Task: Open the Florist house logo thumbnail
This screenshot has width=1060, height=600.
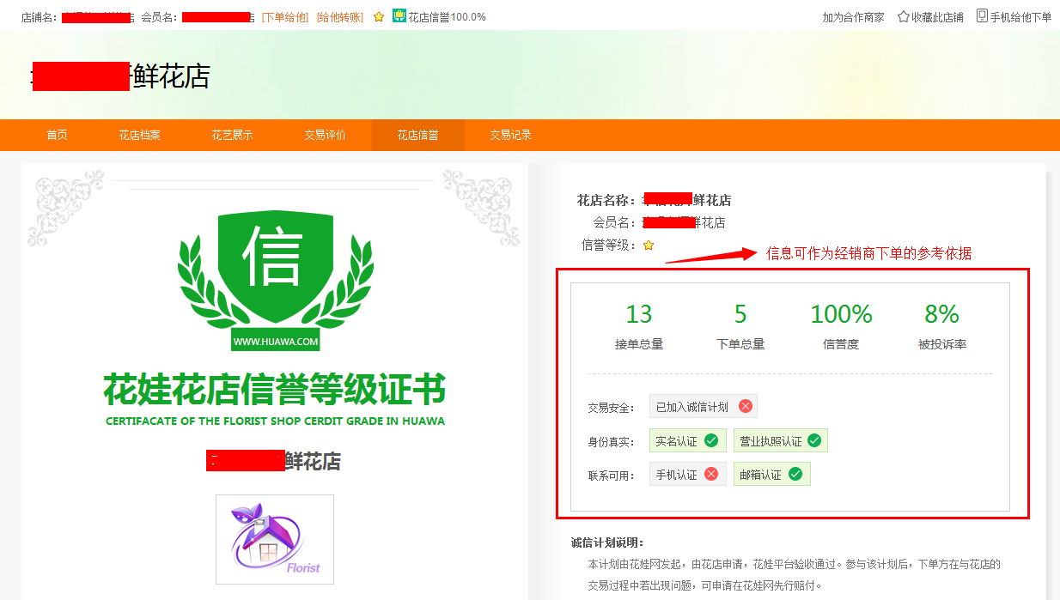Action: click(x=275, y=539)
